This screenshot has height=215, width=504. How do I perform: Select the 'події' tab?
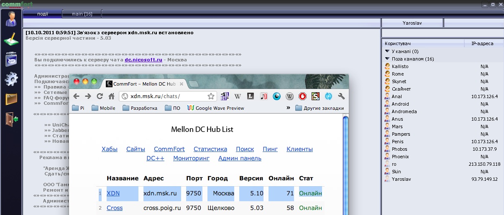point(43,14)
